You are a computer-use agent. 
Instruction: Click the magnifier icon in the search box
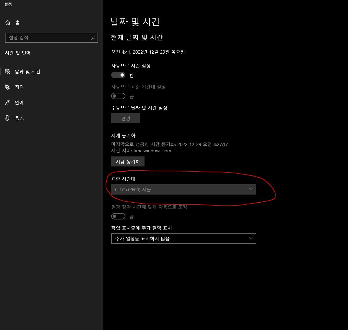pyautogui.click(x=93, y=38)
